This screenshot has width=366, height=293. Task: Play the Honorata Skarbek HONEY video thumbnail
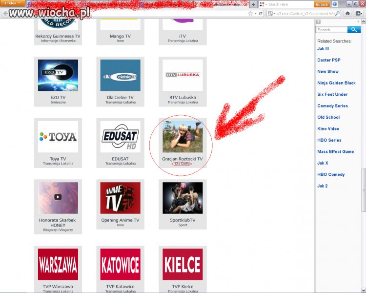(58, 198)
